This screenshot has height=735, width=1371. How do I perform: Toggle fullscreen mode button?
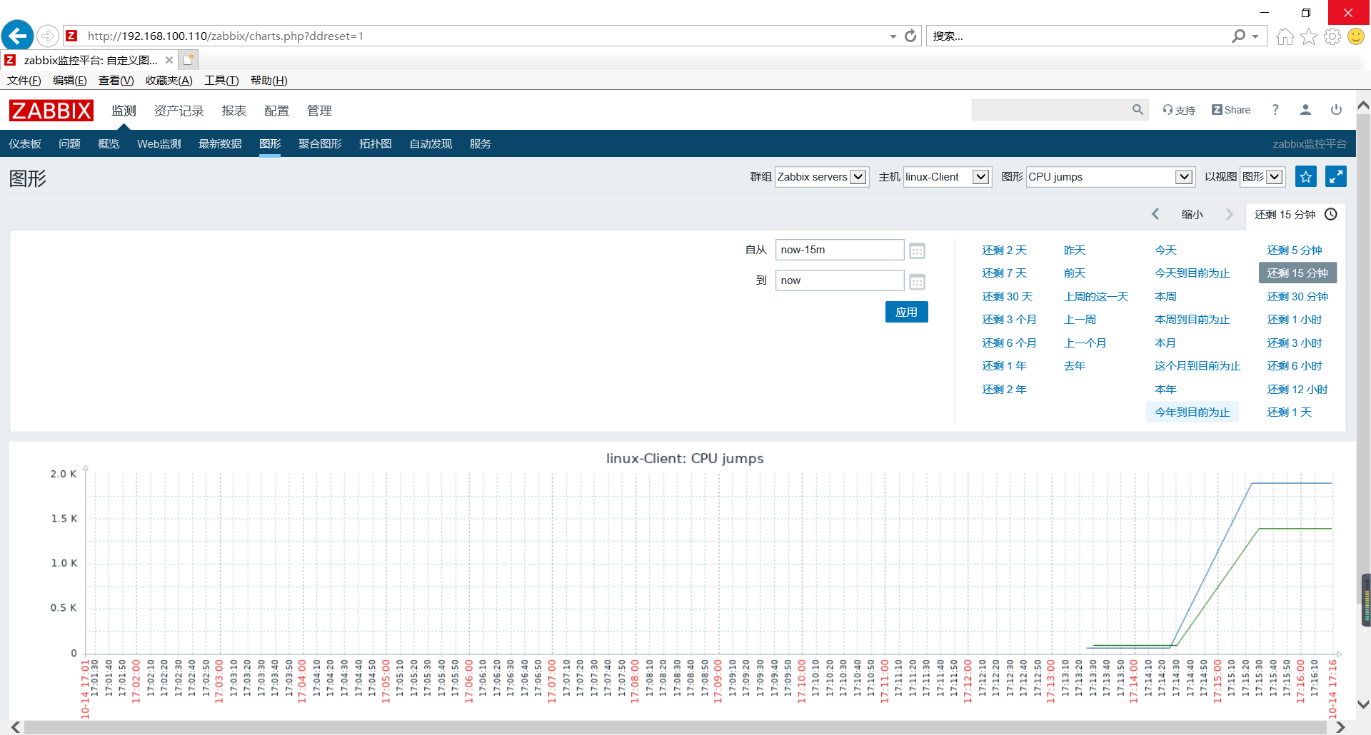pyautogui.click(x=1336, y=177)
